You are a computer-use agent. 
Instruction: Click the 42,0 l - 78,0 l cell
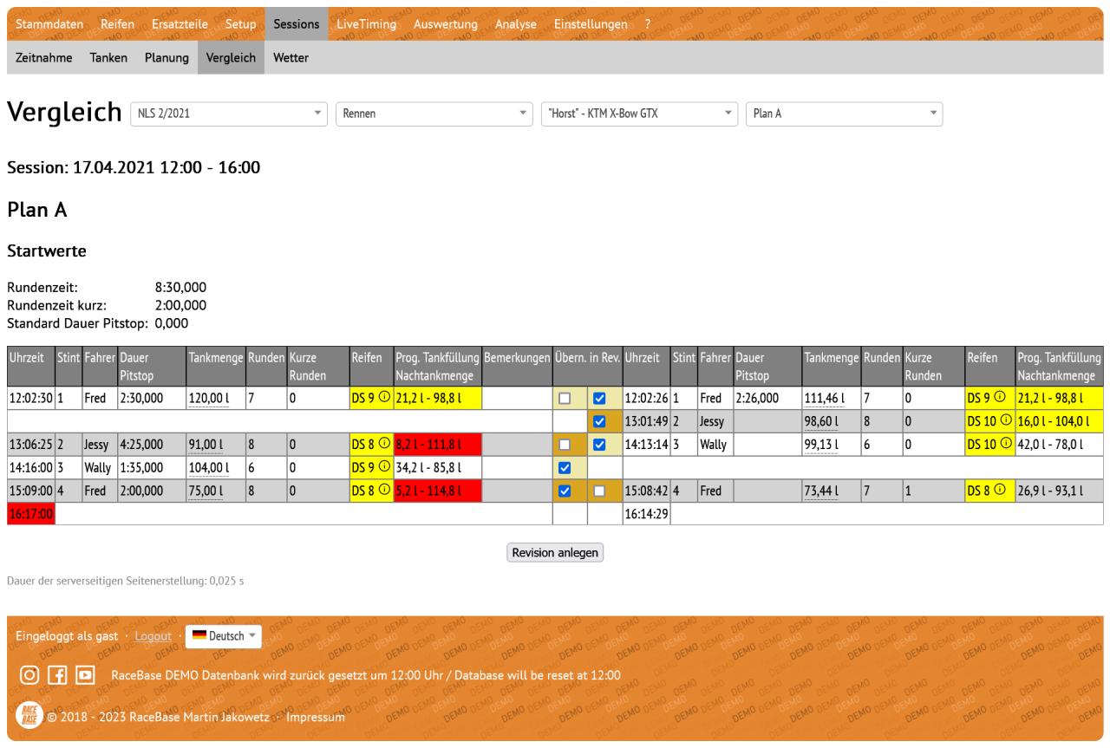point(1059,445)
